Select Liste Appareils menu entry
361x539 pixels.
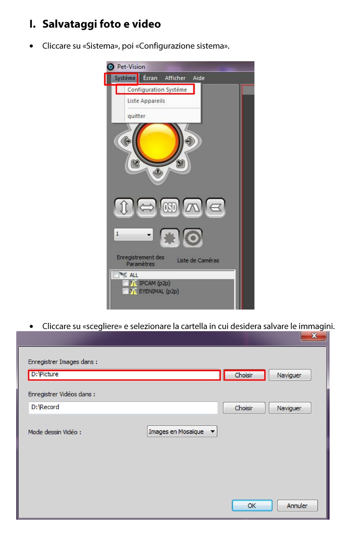coord(146,101)
